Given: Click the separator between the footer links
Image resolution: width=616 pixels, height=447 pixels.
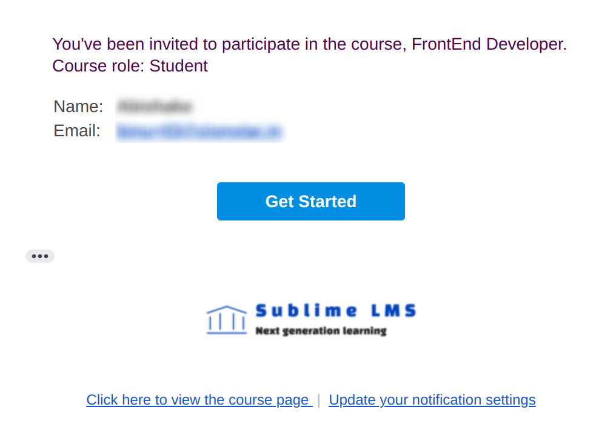Looking at the screenshot, I should 319,400.
